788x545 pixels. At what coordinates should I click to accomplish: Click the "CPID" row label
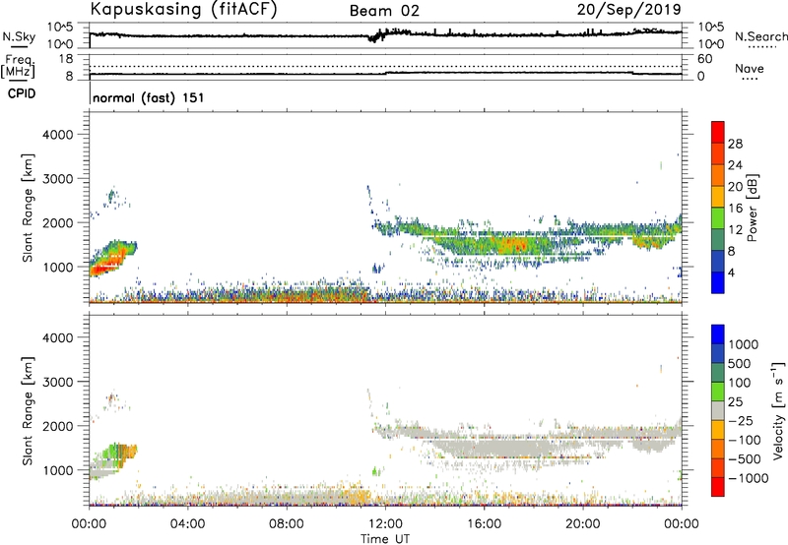coord(22,93)
